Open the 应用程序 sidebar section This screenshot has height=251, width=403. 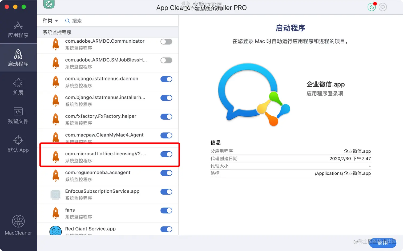18,30
